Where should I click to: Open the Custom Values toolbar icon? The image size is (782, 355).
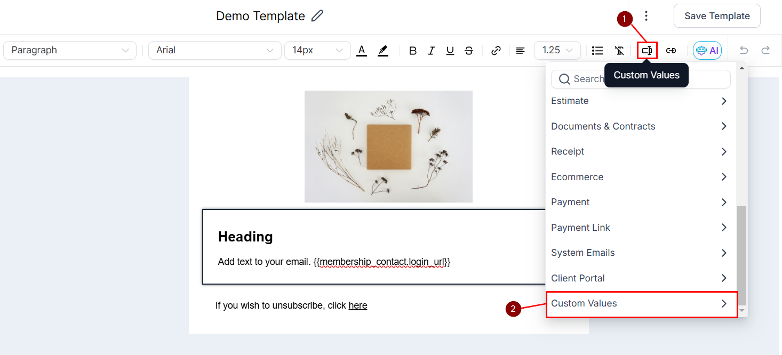[x=647, y=51]
